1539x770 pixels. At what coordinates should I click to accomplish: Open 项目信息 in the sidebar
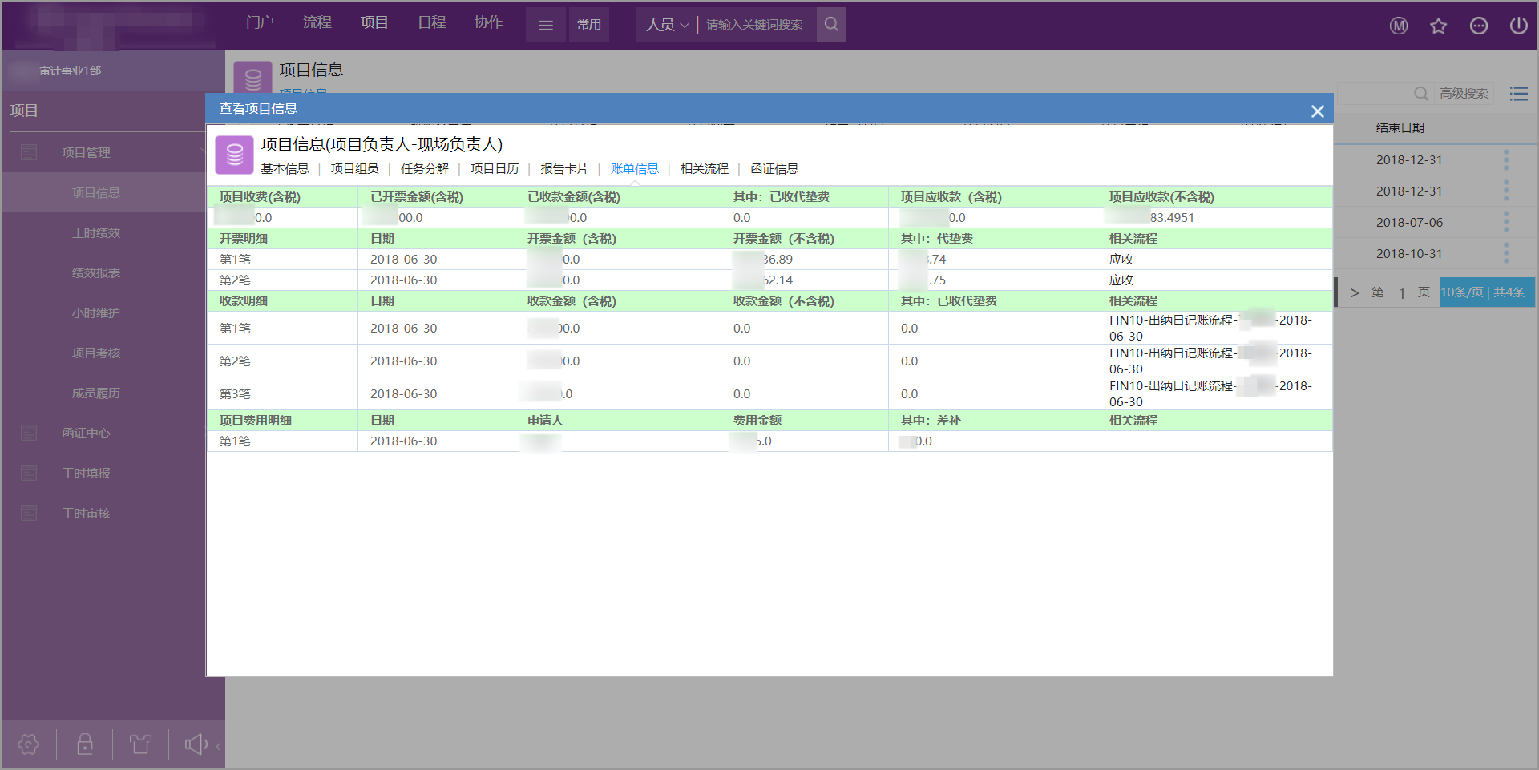coord(96,192)
